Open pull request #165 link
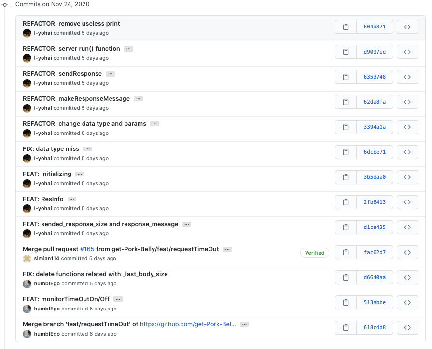 (87, 249)
